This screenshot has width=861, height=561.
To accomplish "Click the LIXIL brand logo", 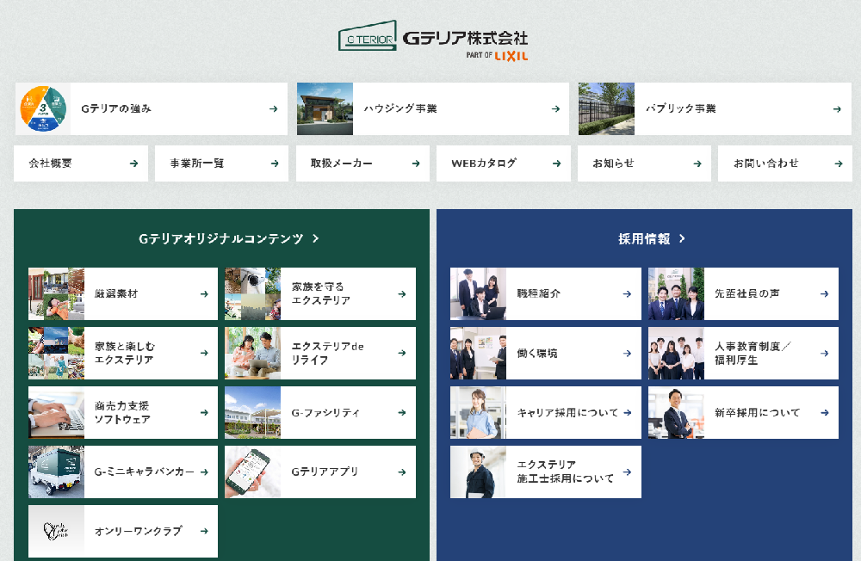I will click(x=511, y=56).
